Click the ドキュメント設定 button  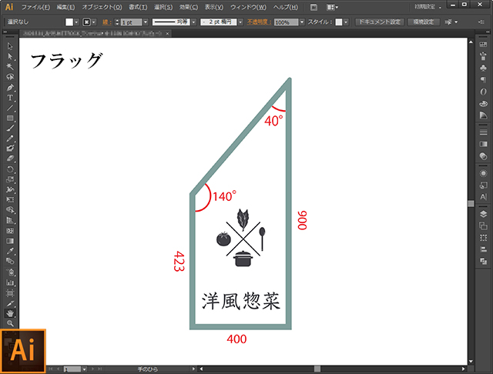tap(379, 22)
